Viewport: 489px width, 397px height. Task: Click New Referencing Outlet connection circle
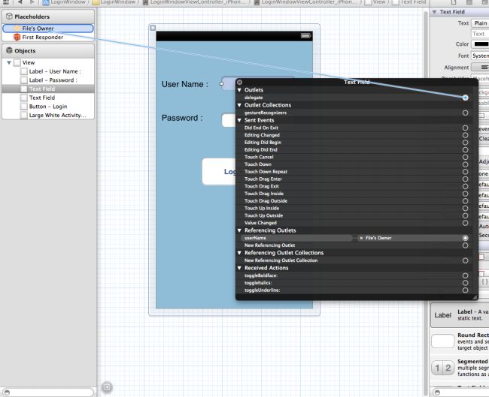465,245
